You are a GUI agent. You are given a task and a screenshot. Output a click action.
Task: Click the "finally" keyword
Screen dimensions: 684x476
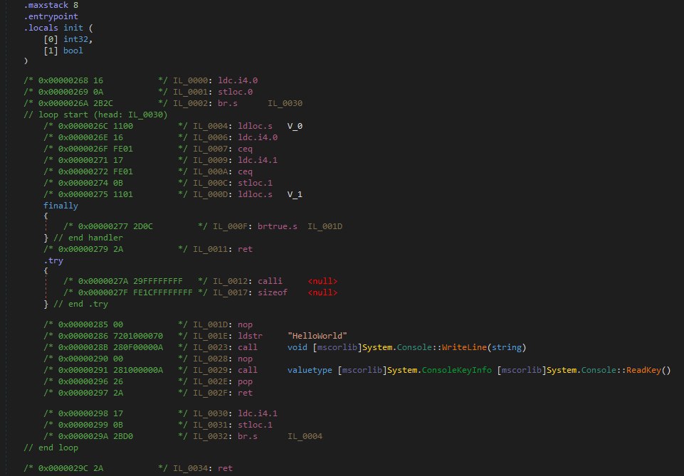[x=60, y=206]
